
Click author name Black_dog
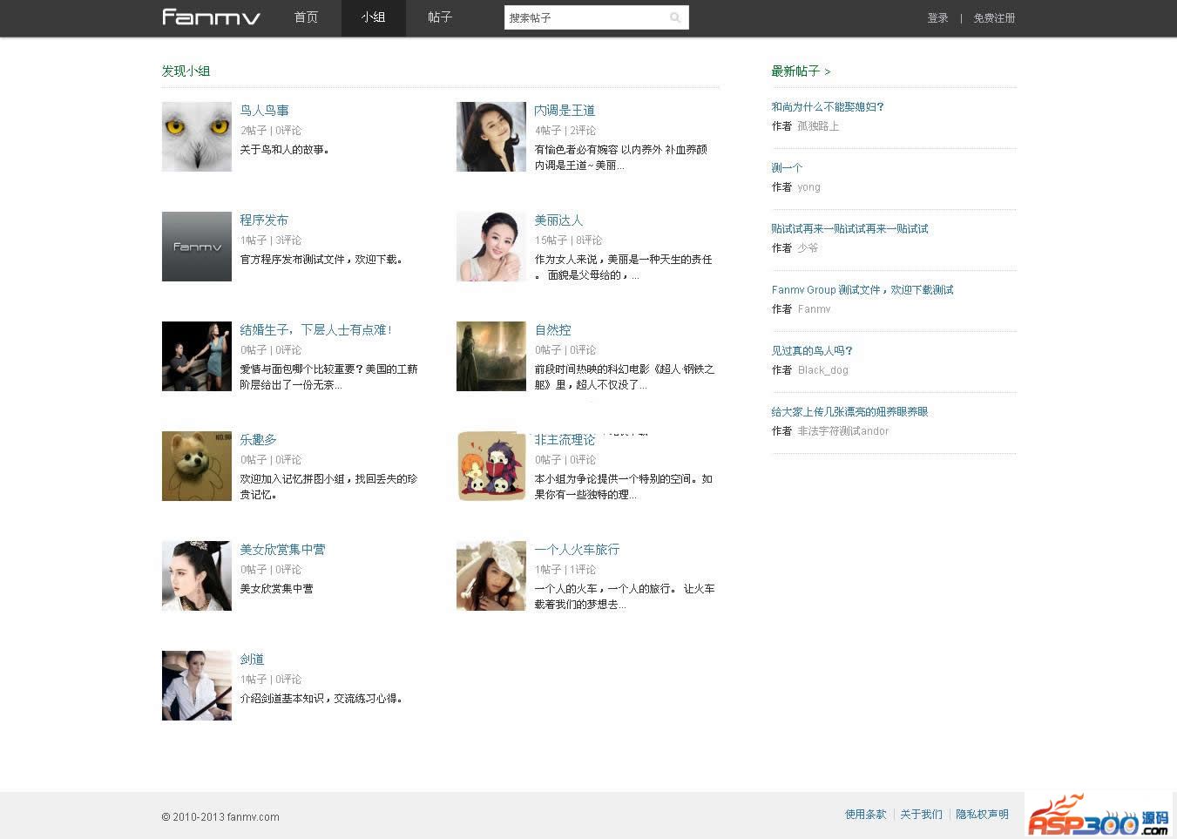pyautogui.click(x=822, y=370)
